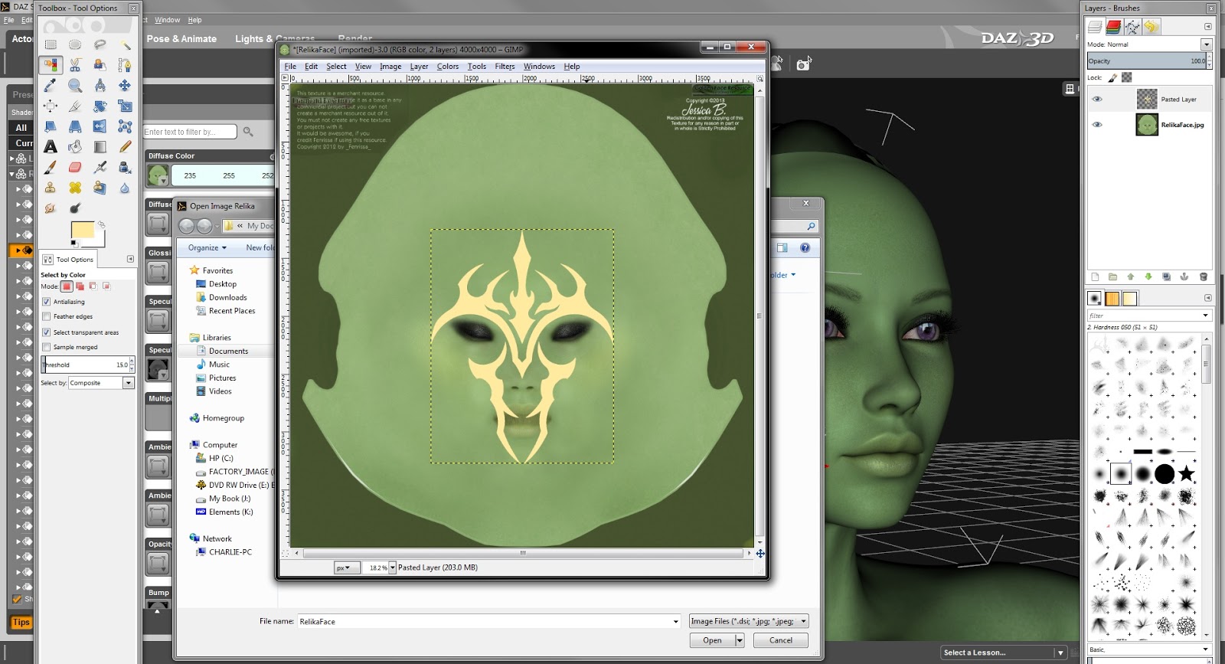Viewport: 1225px width, 664px height.
Task: Click the foreground color swatch
Action: pos(82,231)
